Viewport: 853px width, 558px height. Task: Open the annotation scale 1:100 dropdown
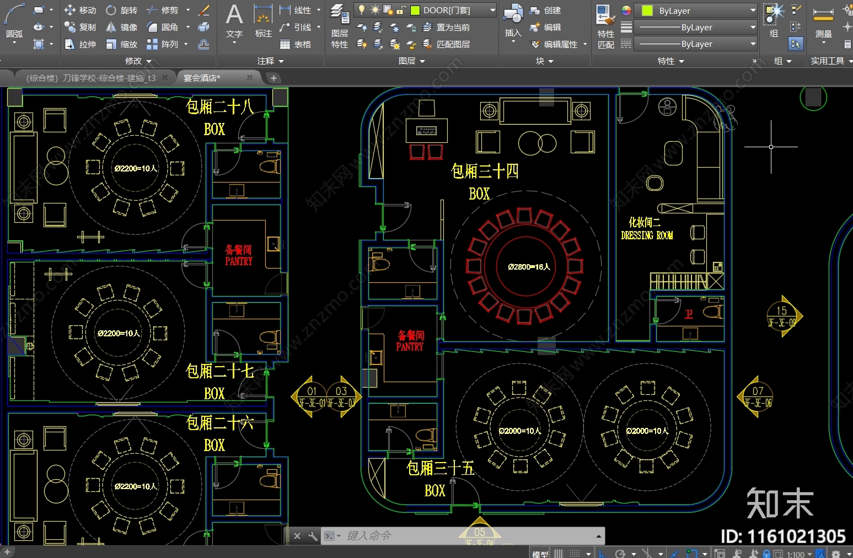[799, 554]
